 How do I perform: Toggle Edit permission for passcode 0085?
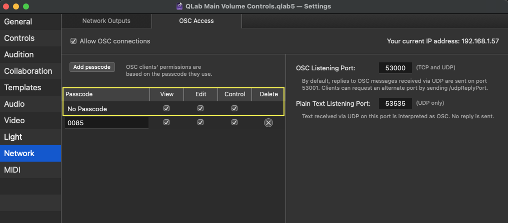coord(200,123)
